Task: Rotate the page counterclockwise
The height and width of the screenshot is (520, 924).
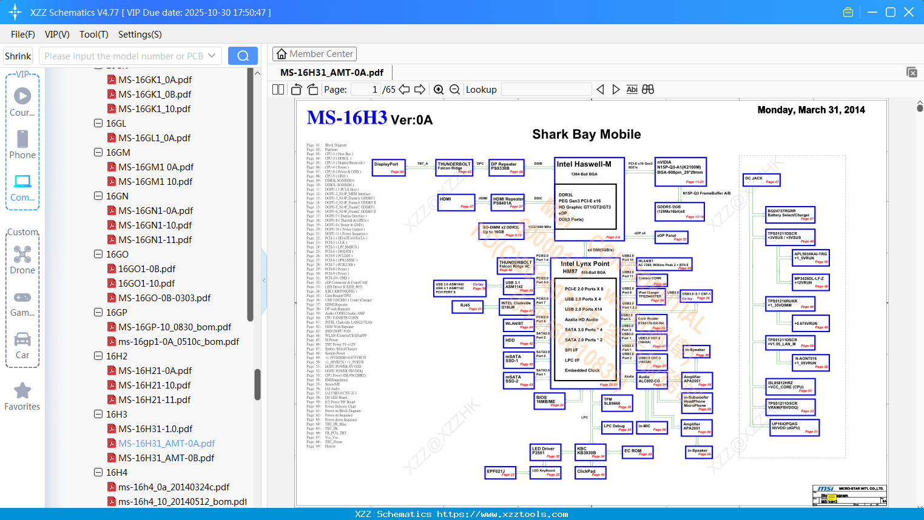Action: coord(297,89)
